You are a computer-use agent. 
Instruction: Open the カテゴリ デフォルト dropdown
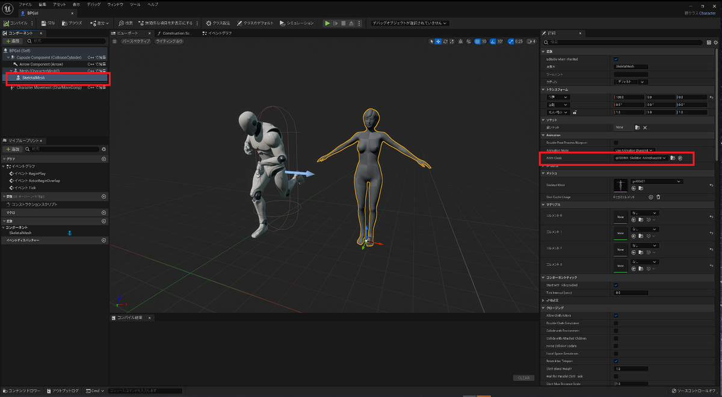click(631, 81)
